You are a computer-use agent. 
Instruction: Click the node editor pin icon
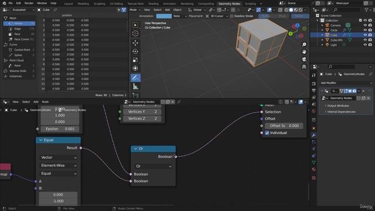[179, 101]
